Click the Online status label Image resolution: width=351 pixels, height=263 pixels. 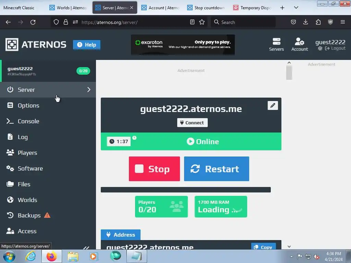tap(203, 141)
